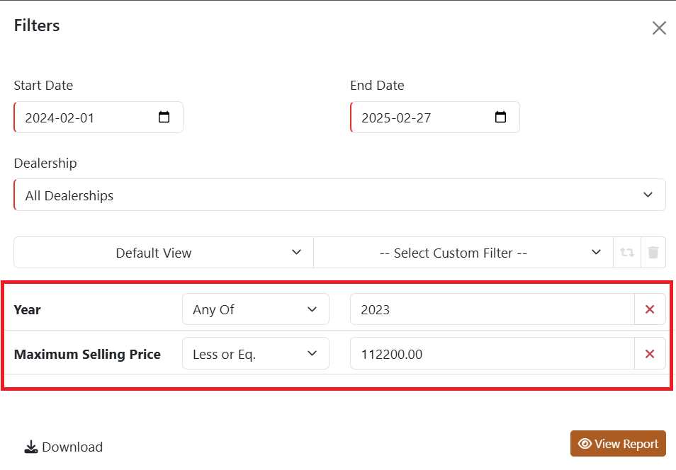Open the Default View dropdown
Viewport: 676px width, 470px height.
[163, 253]
